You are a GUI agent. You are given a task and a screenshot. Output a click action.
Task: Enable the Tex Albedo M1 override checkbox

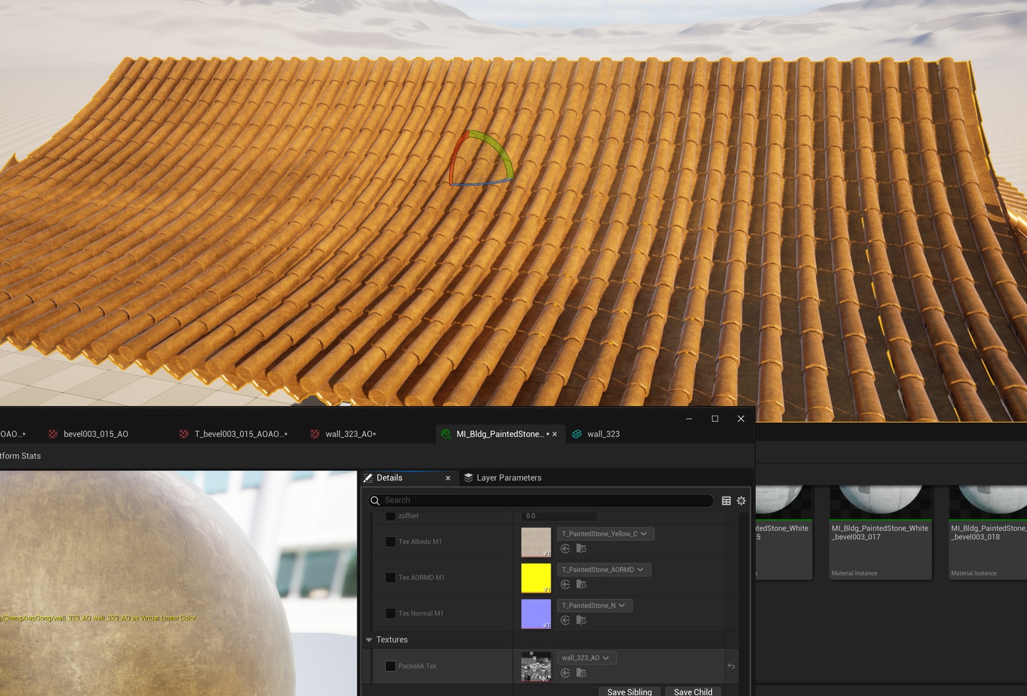[x=390, y=542]
